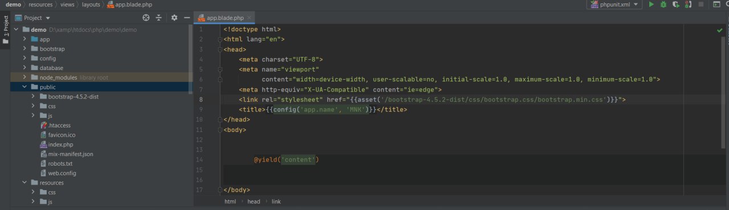This screenshot has height=210, width=729.
Task: Expand the bootstrap folder
Action: (25, 49)
